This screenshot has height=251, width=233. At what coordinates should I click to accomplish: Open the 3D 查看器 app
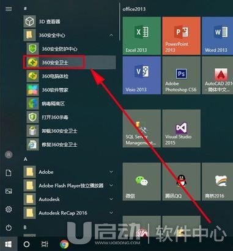69,21
